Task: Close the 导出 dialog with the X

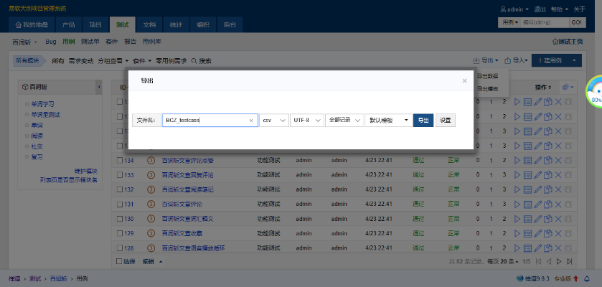Action: tap(464, 80)
